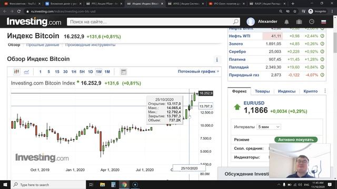The width and height of the screenshot is (337, 189).
Task: Click the Платина commodity link
Action: point(237,59)
